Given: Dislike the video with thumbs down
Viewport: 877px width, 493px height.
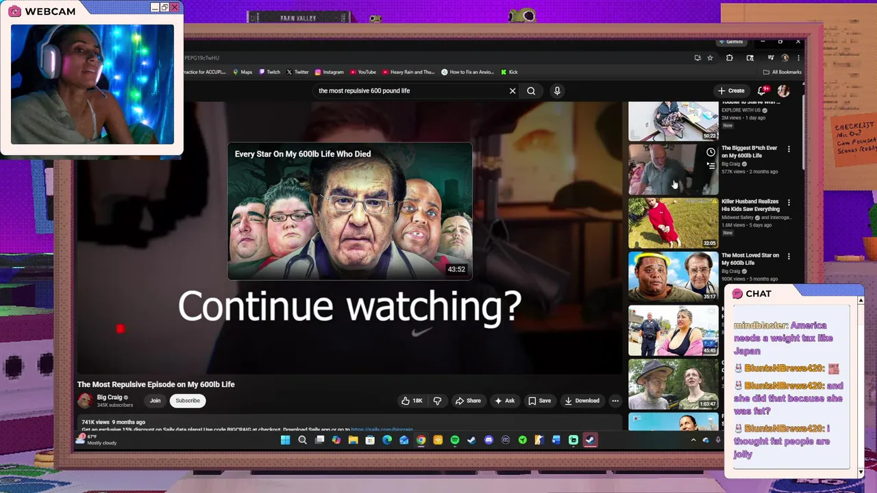Looking at the screenshot, I should pos(437,401).
